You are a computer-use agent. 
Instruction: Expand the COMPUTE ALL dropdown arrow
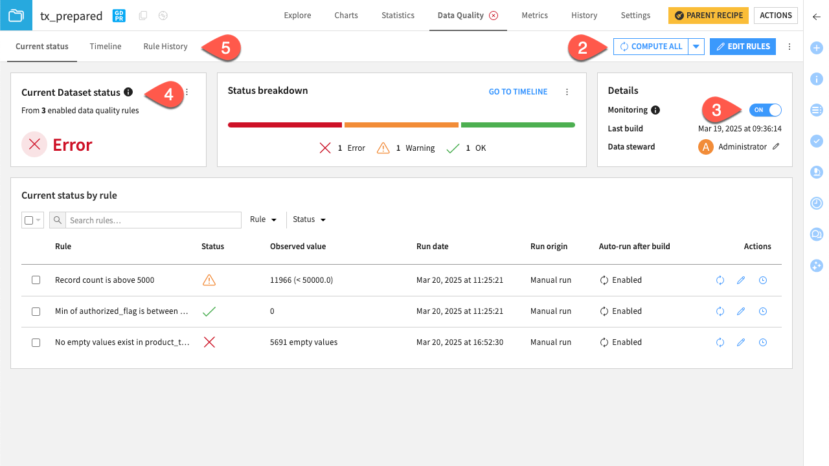[x=696, y=46]
